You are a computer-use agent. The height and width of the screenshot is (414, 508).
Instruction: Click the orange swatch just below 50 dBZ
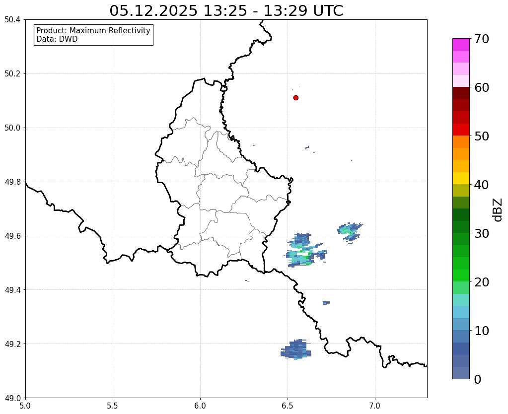[x=461, y=142]
